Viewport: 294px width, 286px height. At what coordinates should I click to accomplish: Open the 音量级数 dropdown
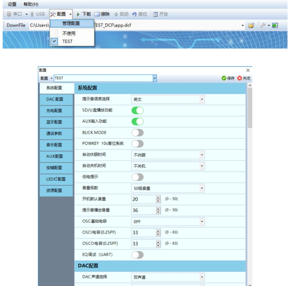pos(168,188)
